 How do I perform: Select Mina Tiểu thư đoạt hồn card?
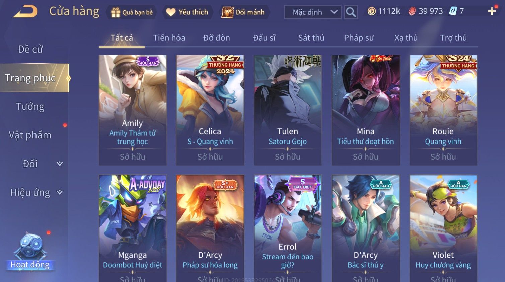coord(365,110)
